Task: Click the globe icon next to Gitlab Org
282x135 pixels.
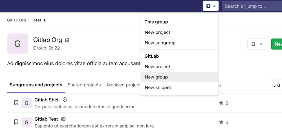Action: (x=67, y=40)
